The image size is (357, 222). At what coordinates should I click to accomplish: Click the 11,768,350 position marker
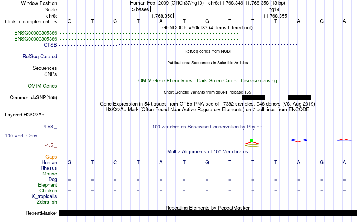(161, 16)
